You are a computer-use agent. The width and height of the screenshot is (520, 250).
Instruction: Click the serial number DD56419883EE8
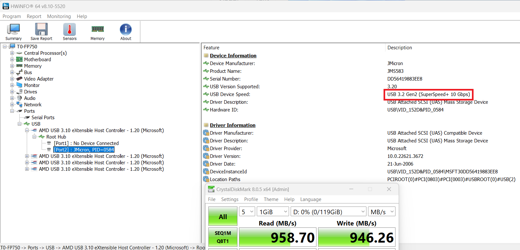point(405,79)
